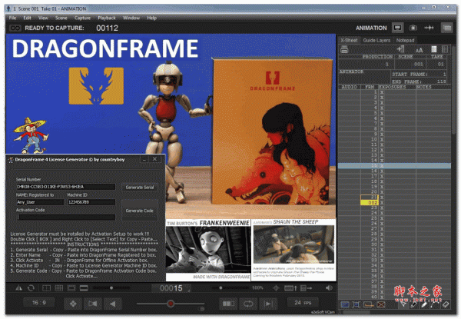461x319 pixels.
Task: Click the 00015 frame counter display
Action: [171, 288]
